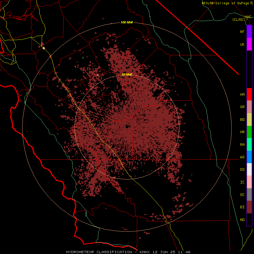
Task: Click the BI brown legend swatch
Action: click(249, 207)
